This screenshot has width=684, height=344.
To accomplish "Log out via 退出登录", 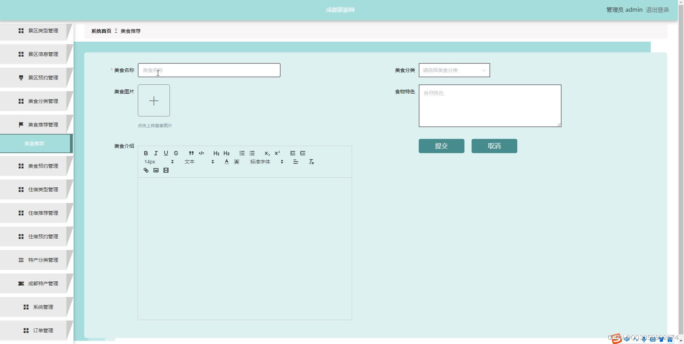I will coord(657,10).
